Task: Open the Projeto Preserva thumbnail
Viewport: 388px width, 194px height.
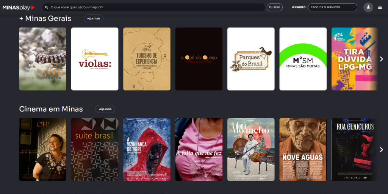Action: [x=42, y=59]
